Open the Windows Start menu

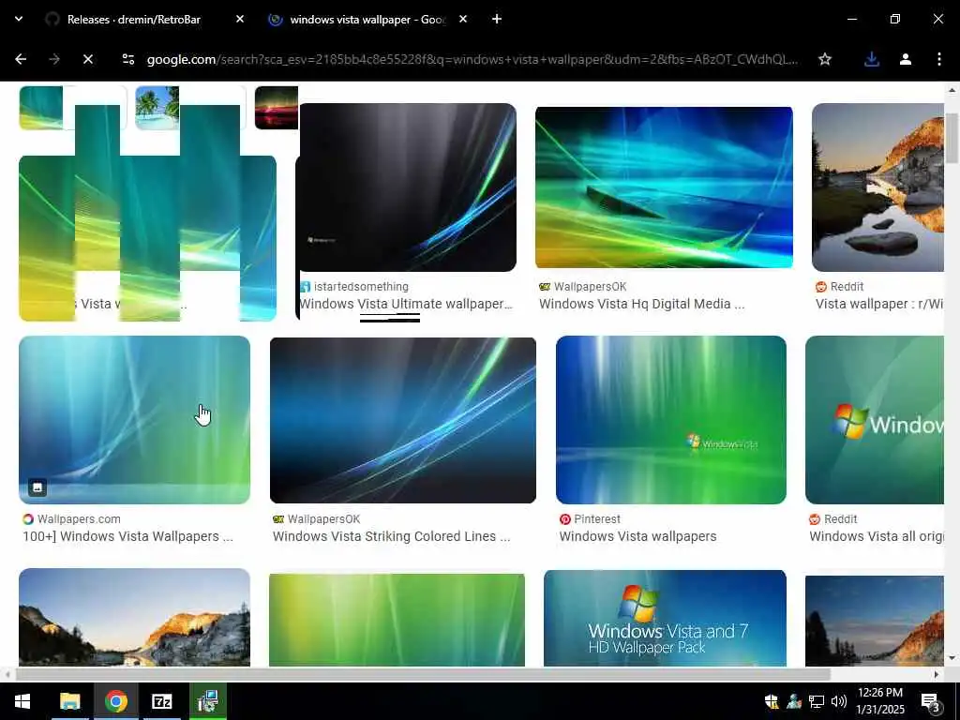coord(22,701)
